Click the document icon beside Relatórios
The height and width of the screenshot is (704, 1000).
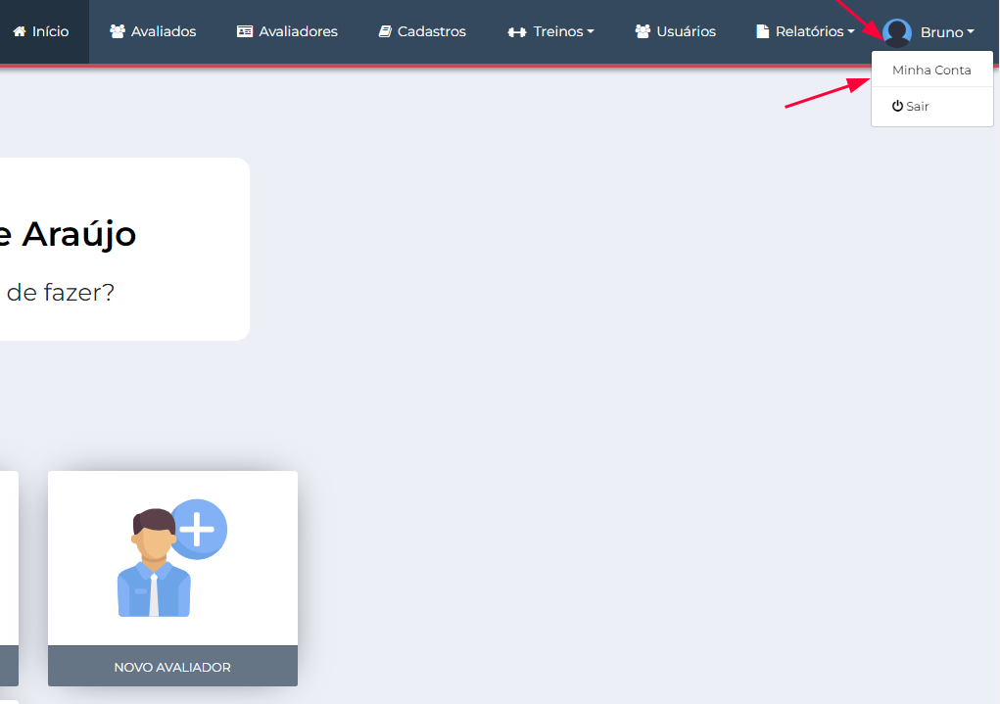tap(763, 31)
